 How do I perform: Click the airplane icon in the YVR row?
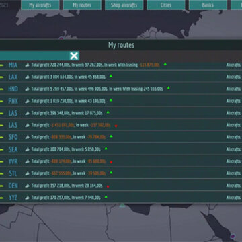27,161
